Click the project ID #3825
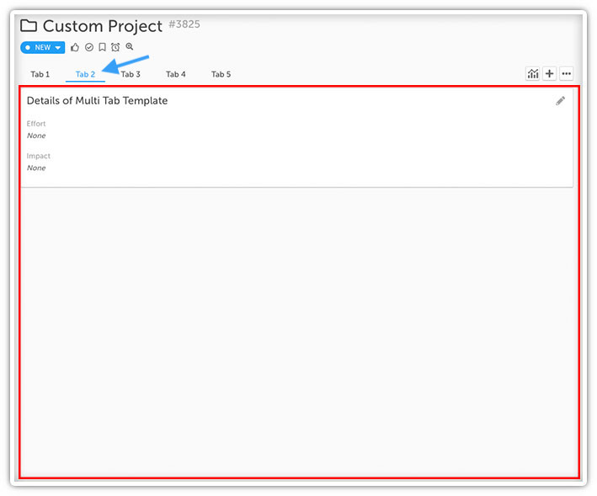The image size is (597, 496). (x=184, y=24)
